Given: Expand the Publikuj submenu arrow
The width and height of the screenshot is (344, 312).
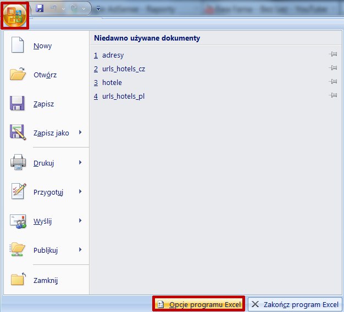Looking at the screenshot, I should click(x=80, y=249).
